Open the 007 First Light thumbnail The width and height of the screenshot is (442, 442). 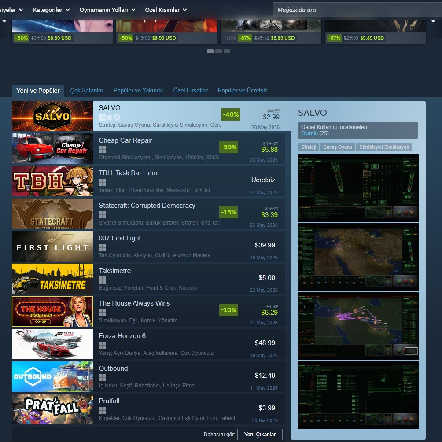coord(52,246)
